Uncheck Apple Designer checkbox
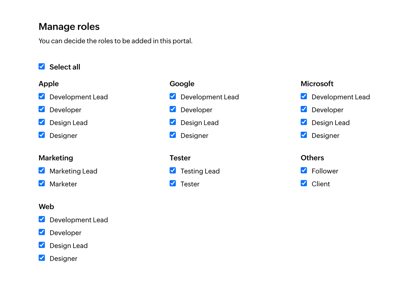Viewport: 411px width, 283px height. pos(42,135)
